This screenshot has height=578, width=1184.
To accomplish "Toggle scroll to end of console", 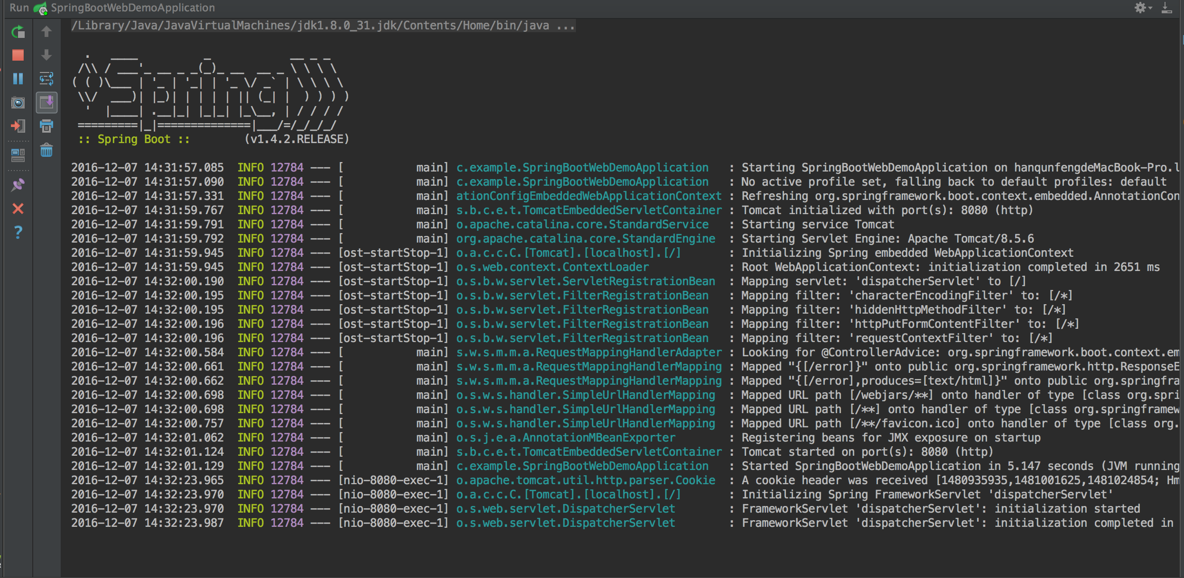I will point(46,102).
